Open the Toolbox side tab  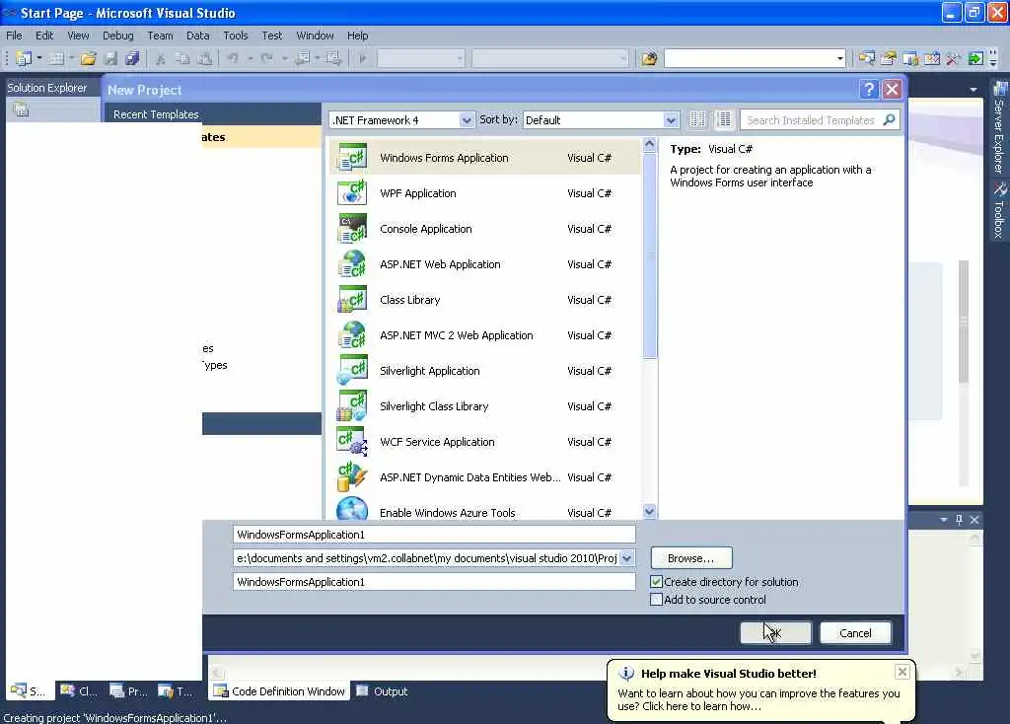(999, 211)
